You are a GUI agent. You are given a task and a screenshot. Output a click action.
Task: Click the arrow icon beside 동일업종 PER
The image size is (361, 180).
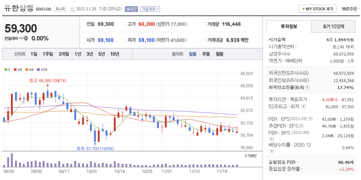(x=297, y=162)
